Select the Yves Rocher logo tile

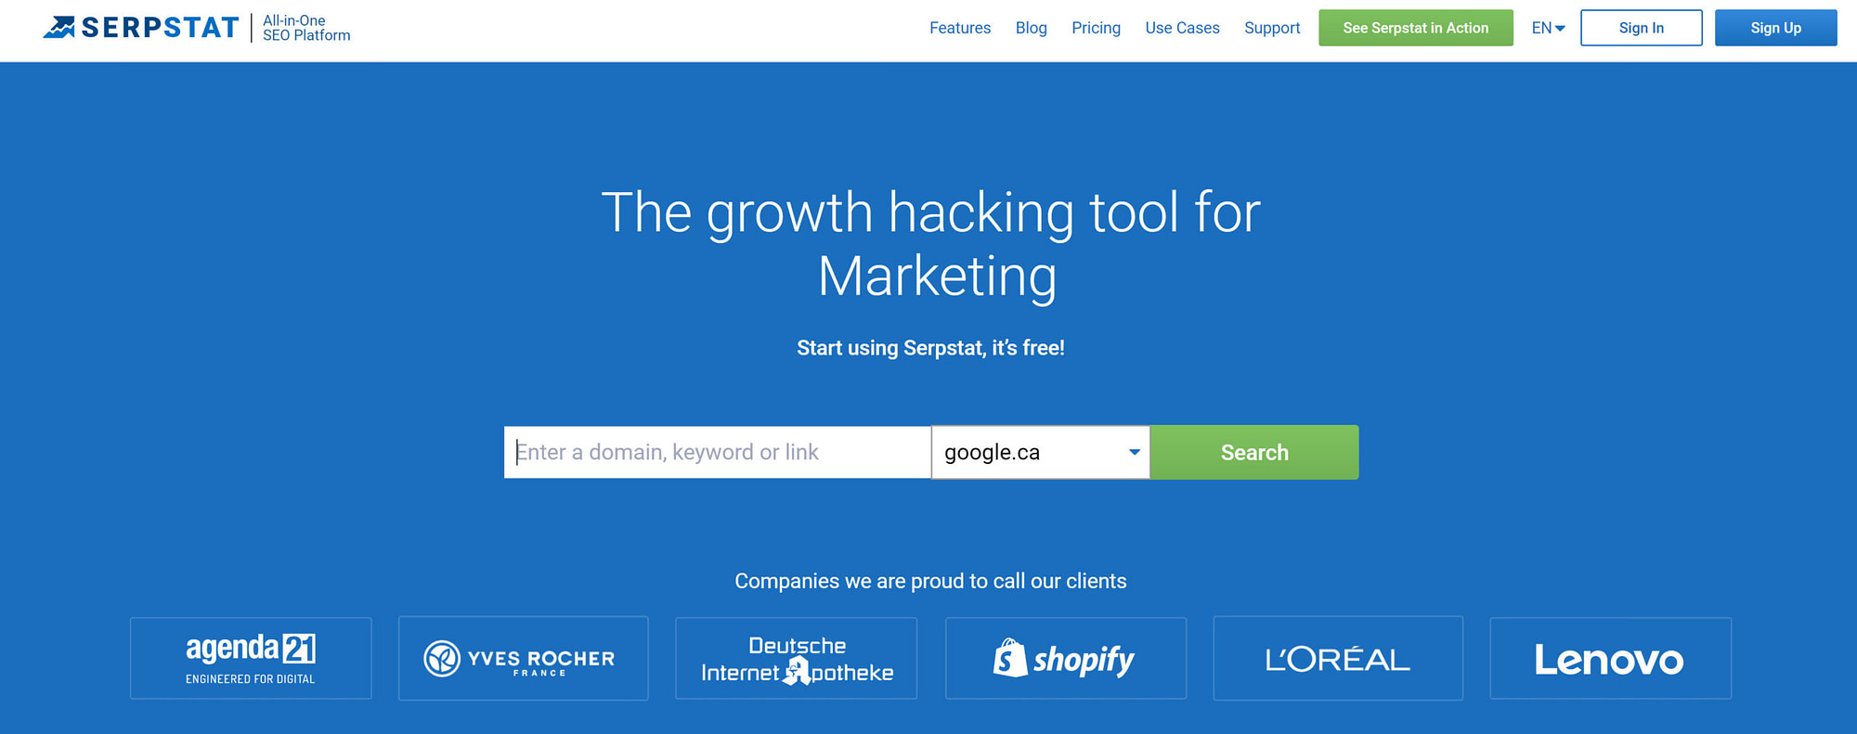[524, 658]
